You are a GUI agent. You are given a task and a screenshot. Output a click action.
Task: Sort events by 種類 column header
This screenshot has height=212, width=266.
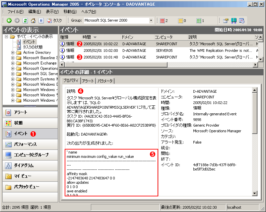point(71,37)
